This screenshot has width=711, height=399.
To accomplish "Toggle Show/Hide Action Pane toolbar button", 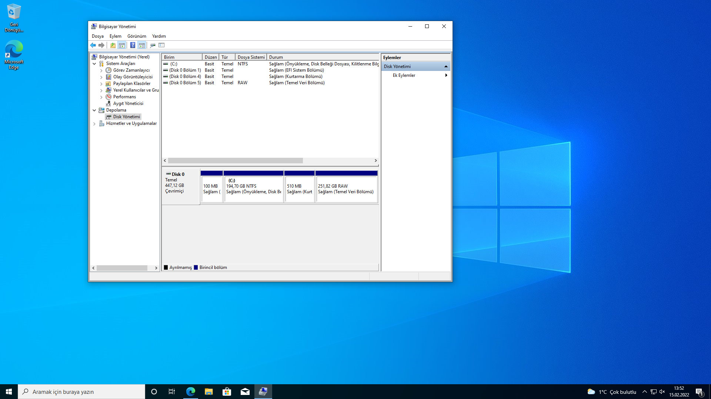I will coord(141,45).
